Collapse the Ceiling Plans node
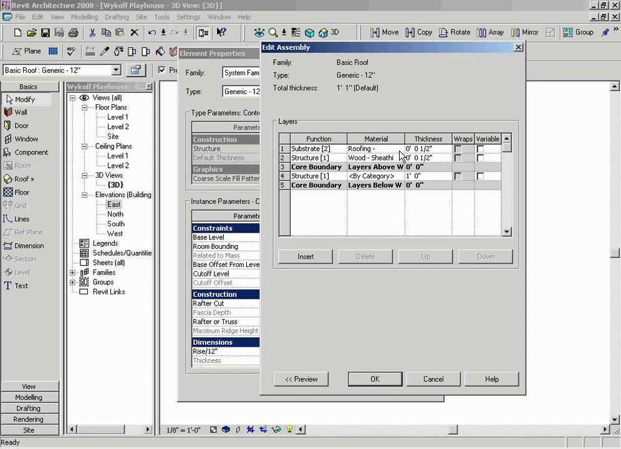621x449 pixels. [x=84, y=146]
